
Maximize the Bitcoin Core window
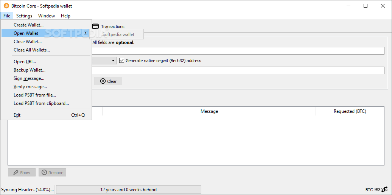click(366, 6)
